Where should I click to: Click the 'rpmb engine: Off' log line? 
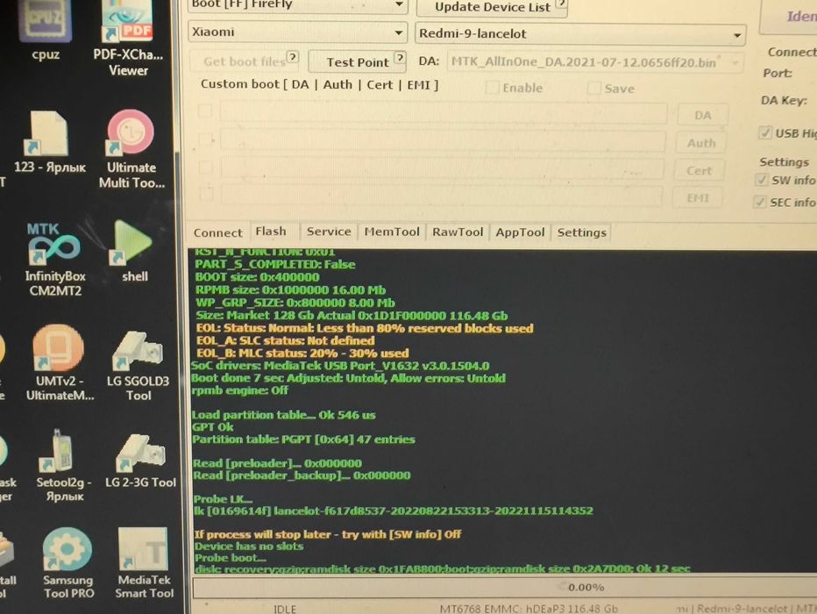pos(239,390)
